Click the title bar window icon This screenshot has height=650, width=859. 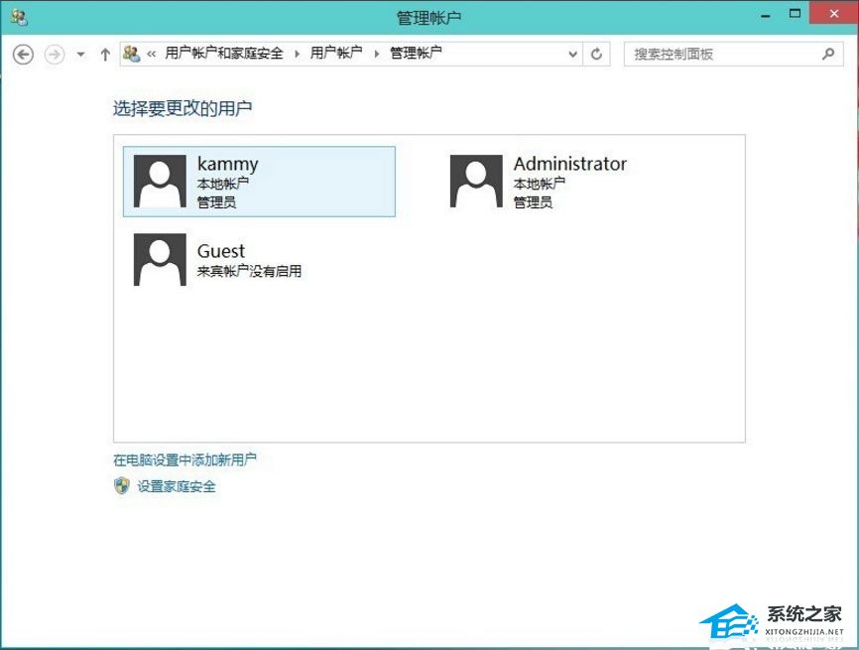20,18
